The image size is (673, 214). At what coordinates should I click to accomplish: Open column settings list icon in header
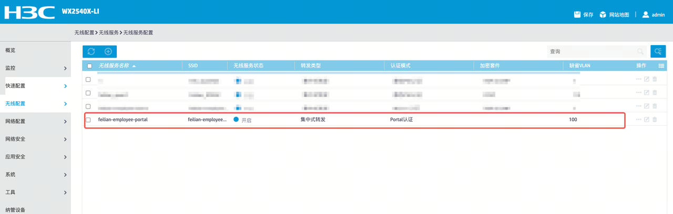pyautogui.click(x=661, y=66)
